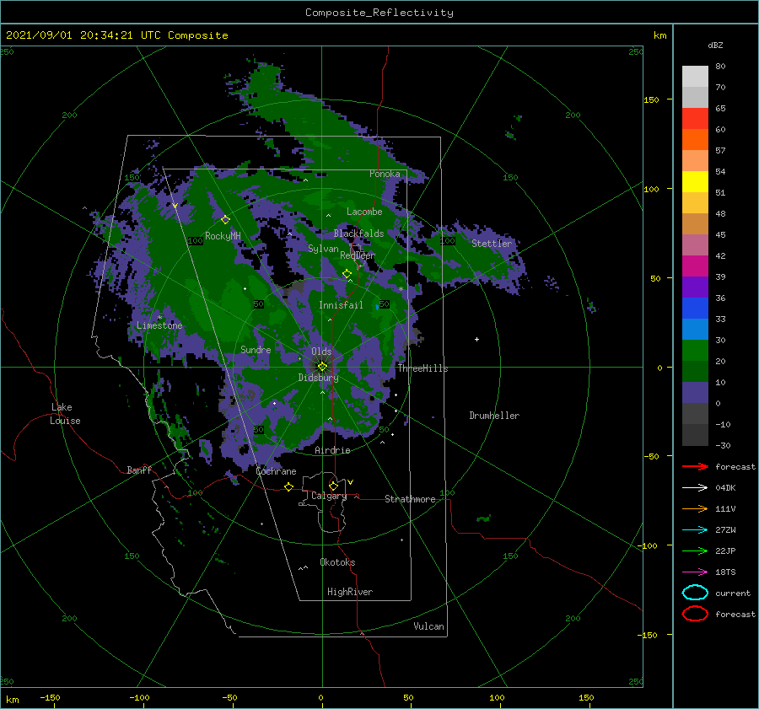The height and width of the screenshot is (709, 759).
Task: Click the yellow diamond marker below RedDeer
Action: tap(347, 274)
